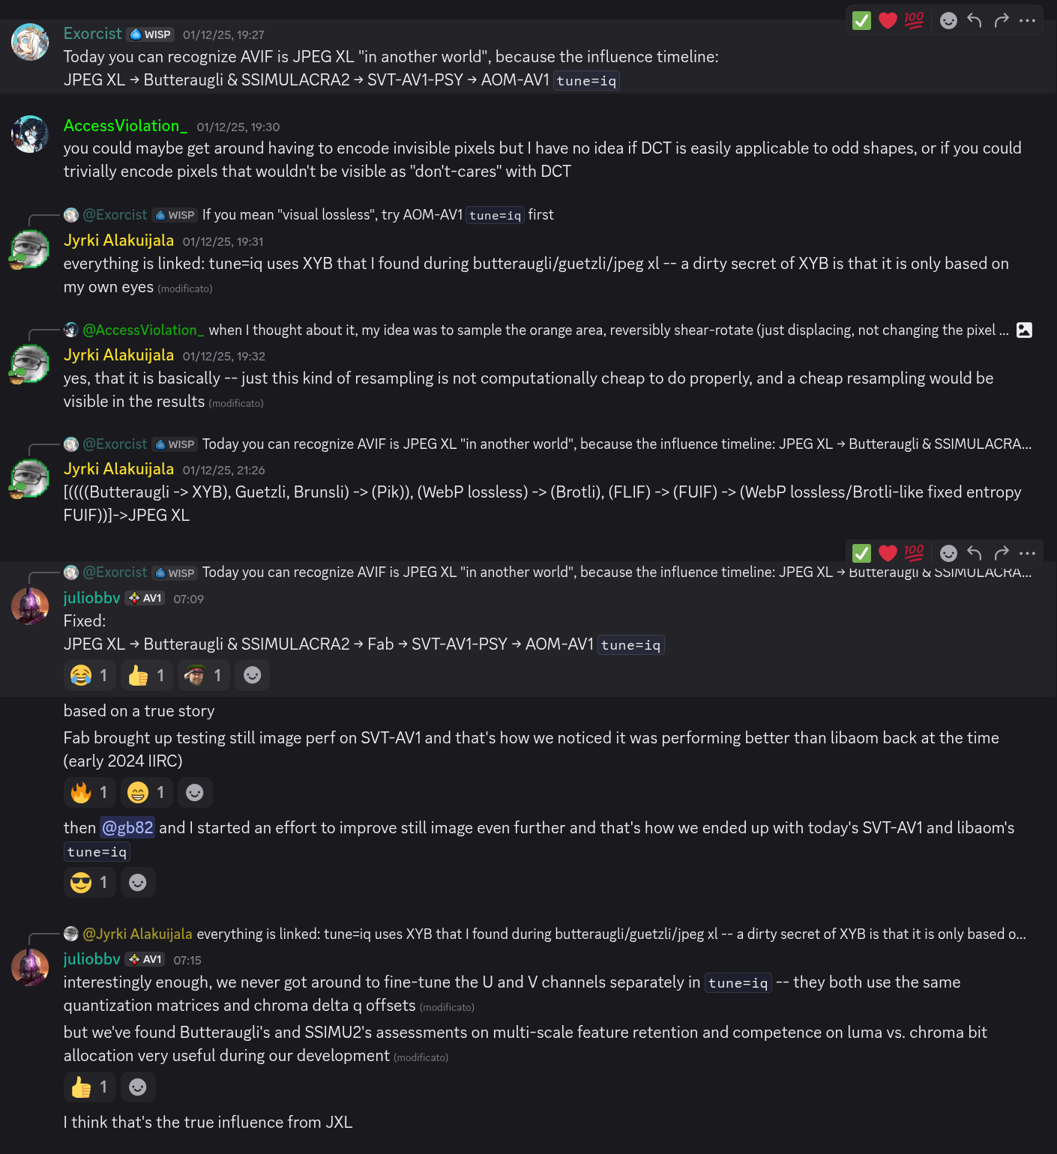
Task: Toggle fire reaction under Fab testing message
Action: (89, 792)
